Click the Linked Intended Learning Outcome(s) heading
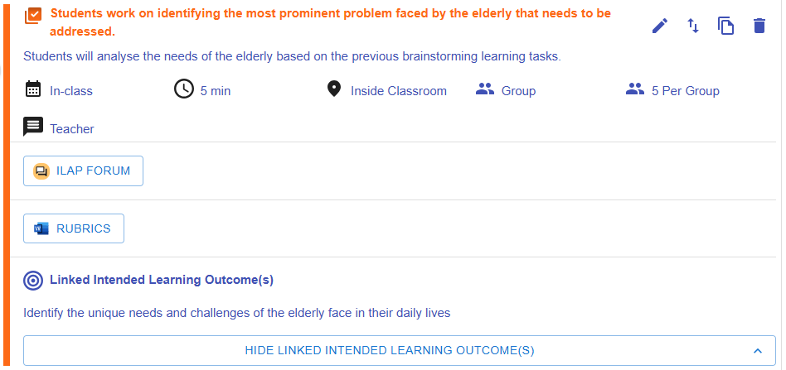This screenshot has width=786, height=370. (162, 280)
